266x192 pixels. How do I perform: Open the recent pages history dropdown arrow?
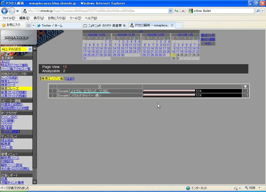(x=17, y=11)
